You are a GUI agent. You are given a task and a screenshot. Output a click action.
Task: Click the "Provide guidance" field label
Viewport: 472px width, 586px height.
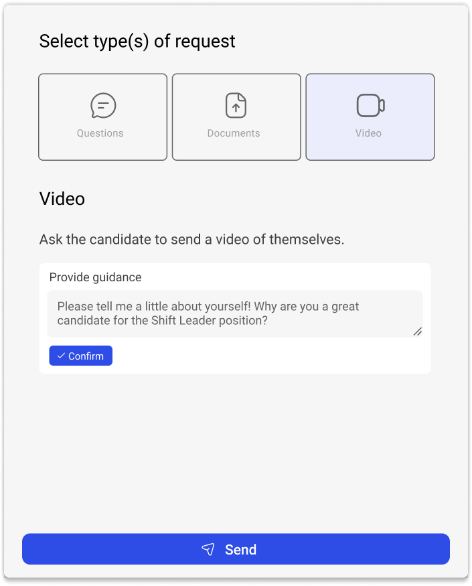95,277
